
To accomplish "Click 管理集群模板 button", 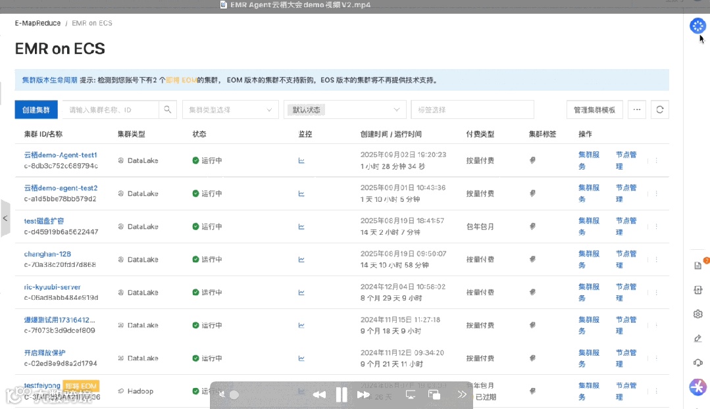I will pyautogui.click(x=595, y=110).
